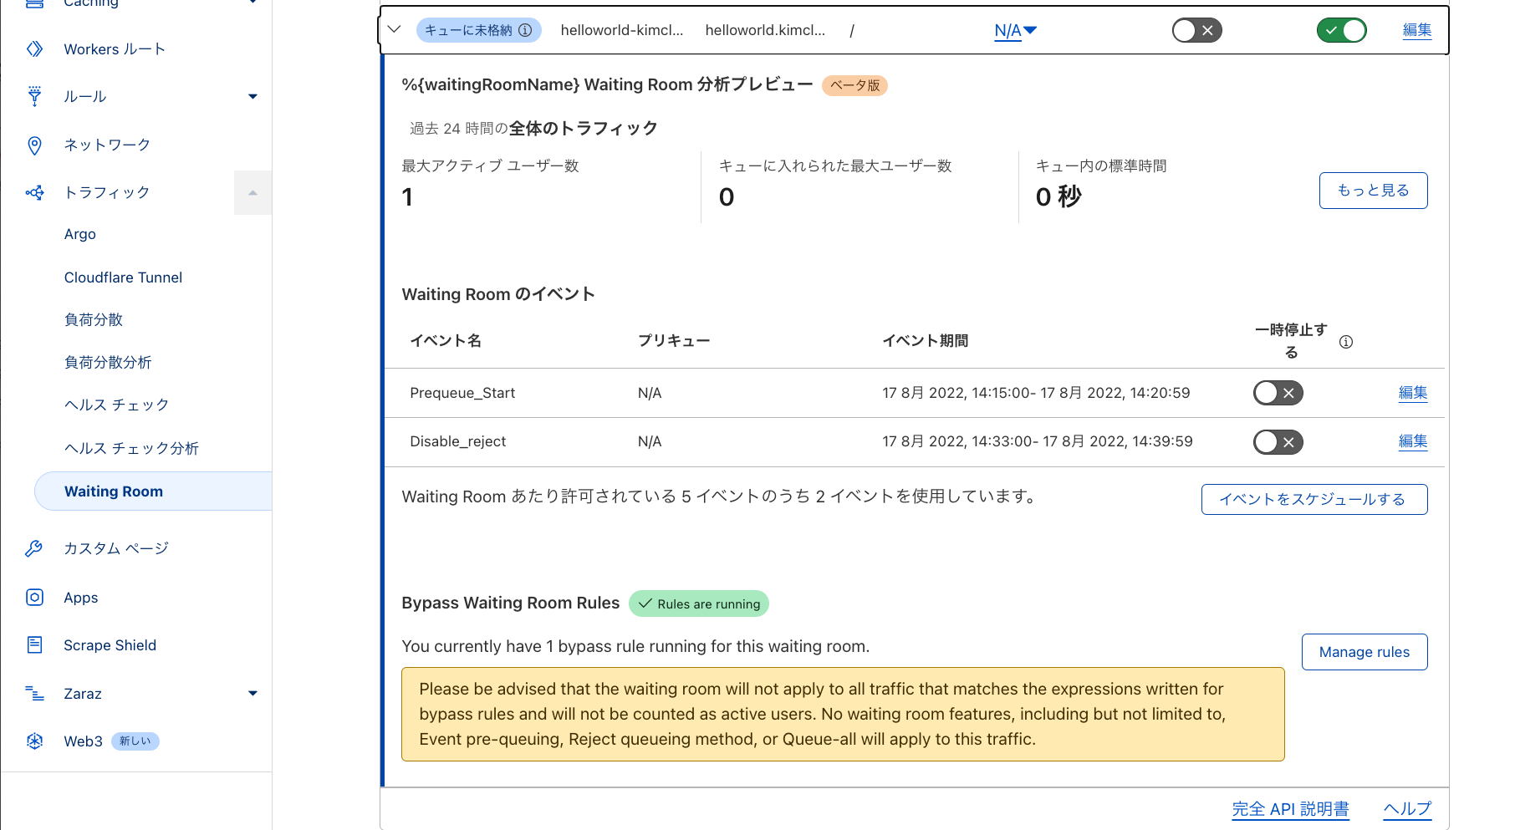Click the Apps icon in sidebar
The width and height of the screenshot is (1515, 830).
point(34,598)
